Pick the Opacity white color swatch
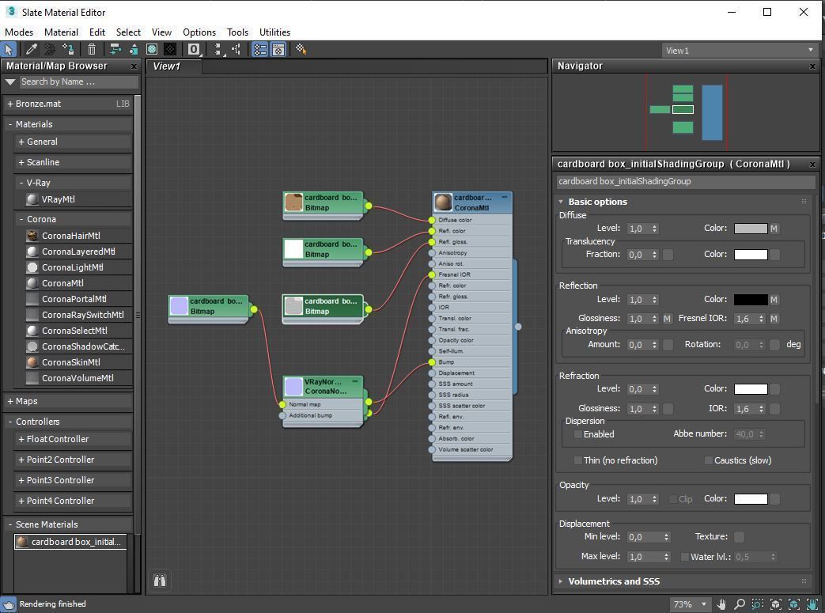This screenshot has height=613, width=825. pyautogui.click(x=751, y=499)
